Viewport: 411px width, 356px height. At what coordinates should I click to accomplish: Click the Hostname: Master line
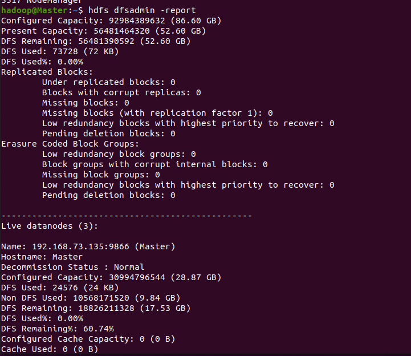click(x=42, y=257)
